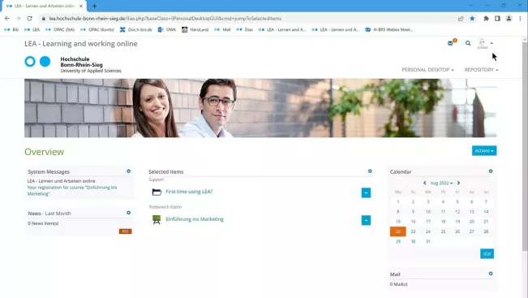Click the '0 News Item(s)' text
Image resolution: width=528 pixels, height=298 pixels.
pyautogui.click(x=43, y=223)
